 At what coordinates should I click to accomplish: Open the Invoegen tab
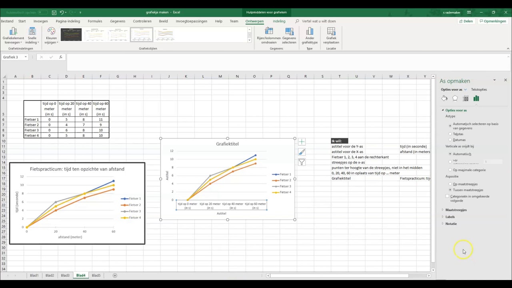(x=40, y=21)
